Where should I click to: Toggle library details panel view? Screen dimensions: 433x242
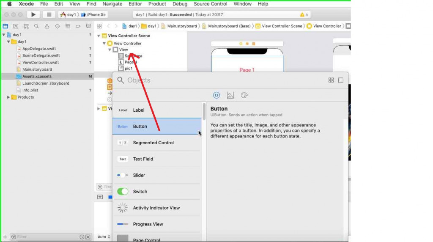point(341,80)
